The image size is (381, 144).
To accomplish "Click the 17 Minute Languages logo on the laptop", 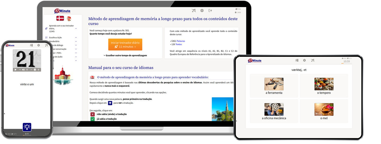I will pos(62,11).
